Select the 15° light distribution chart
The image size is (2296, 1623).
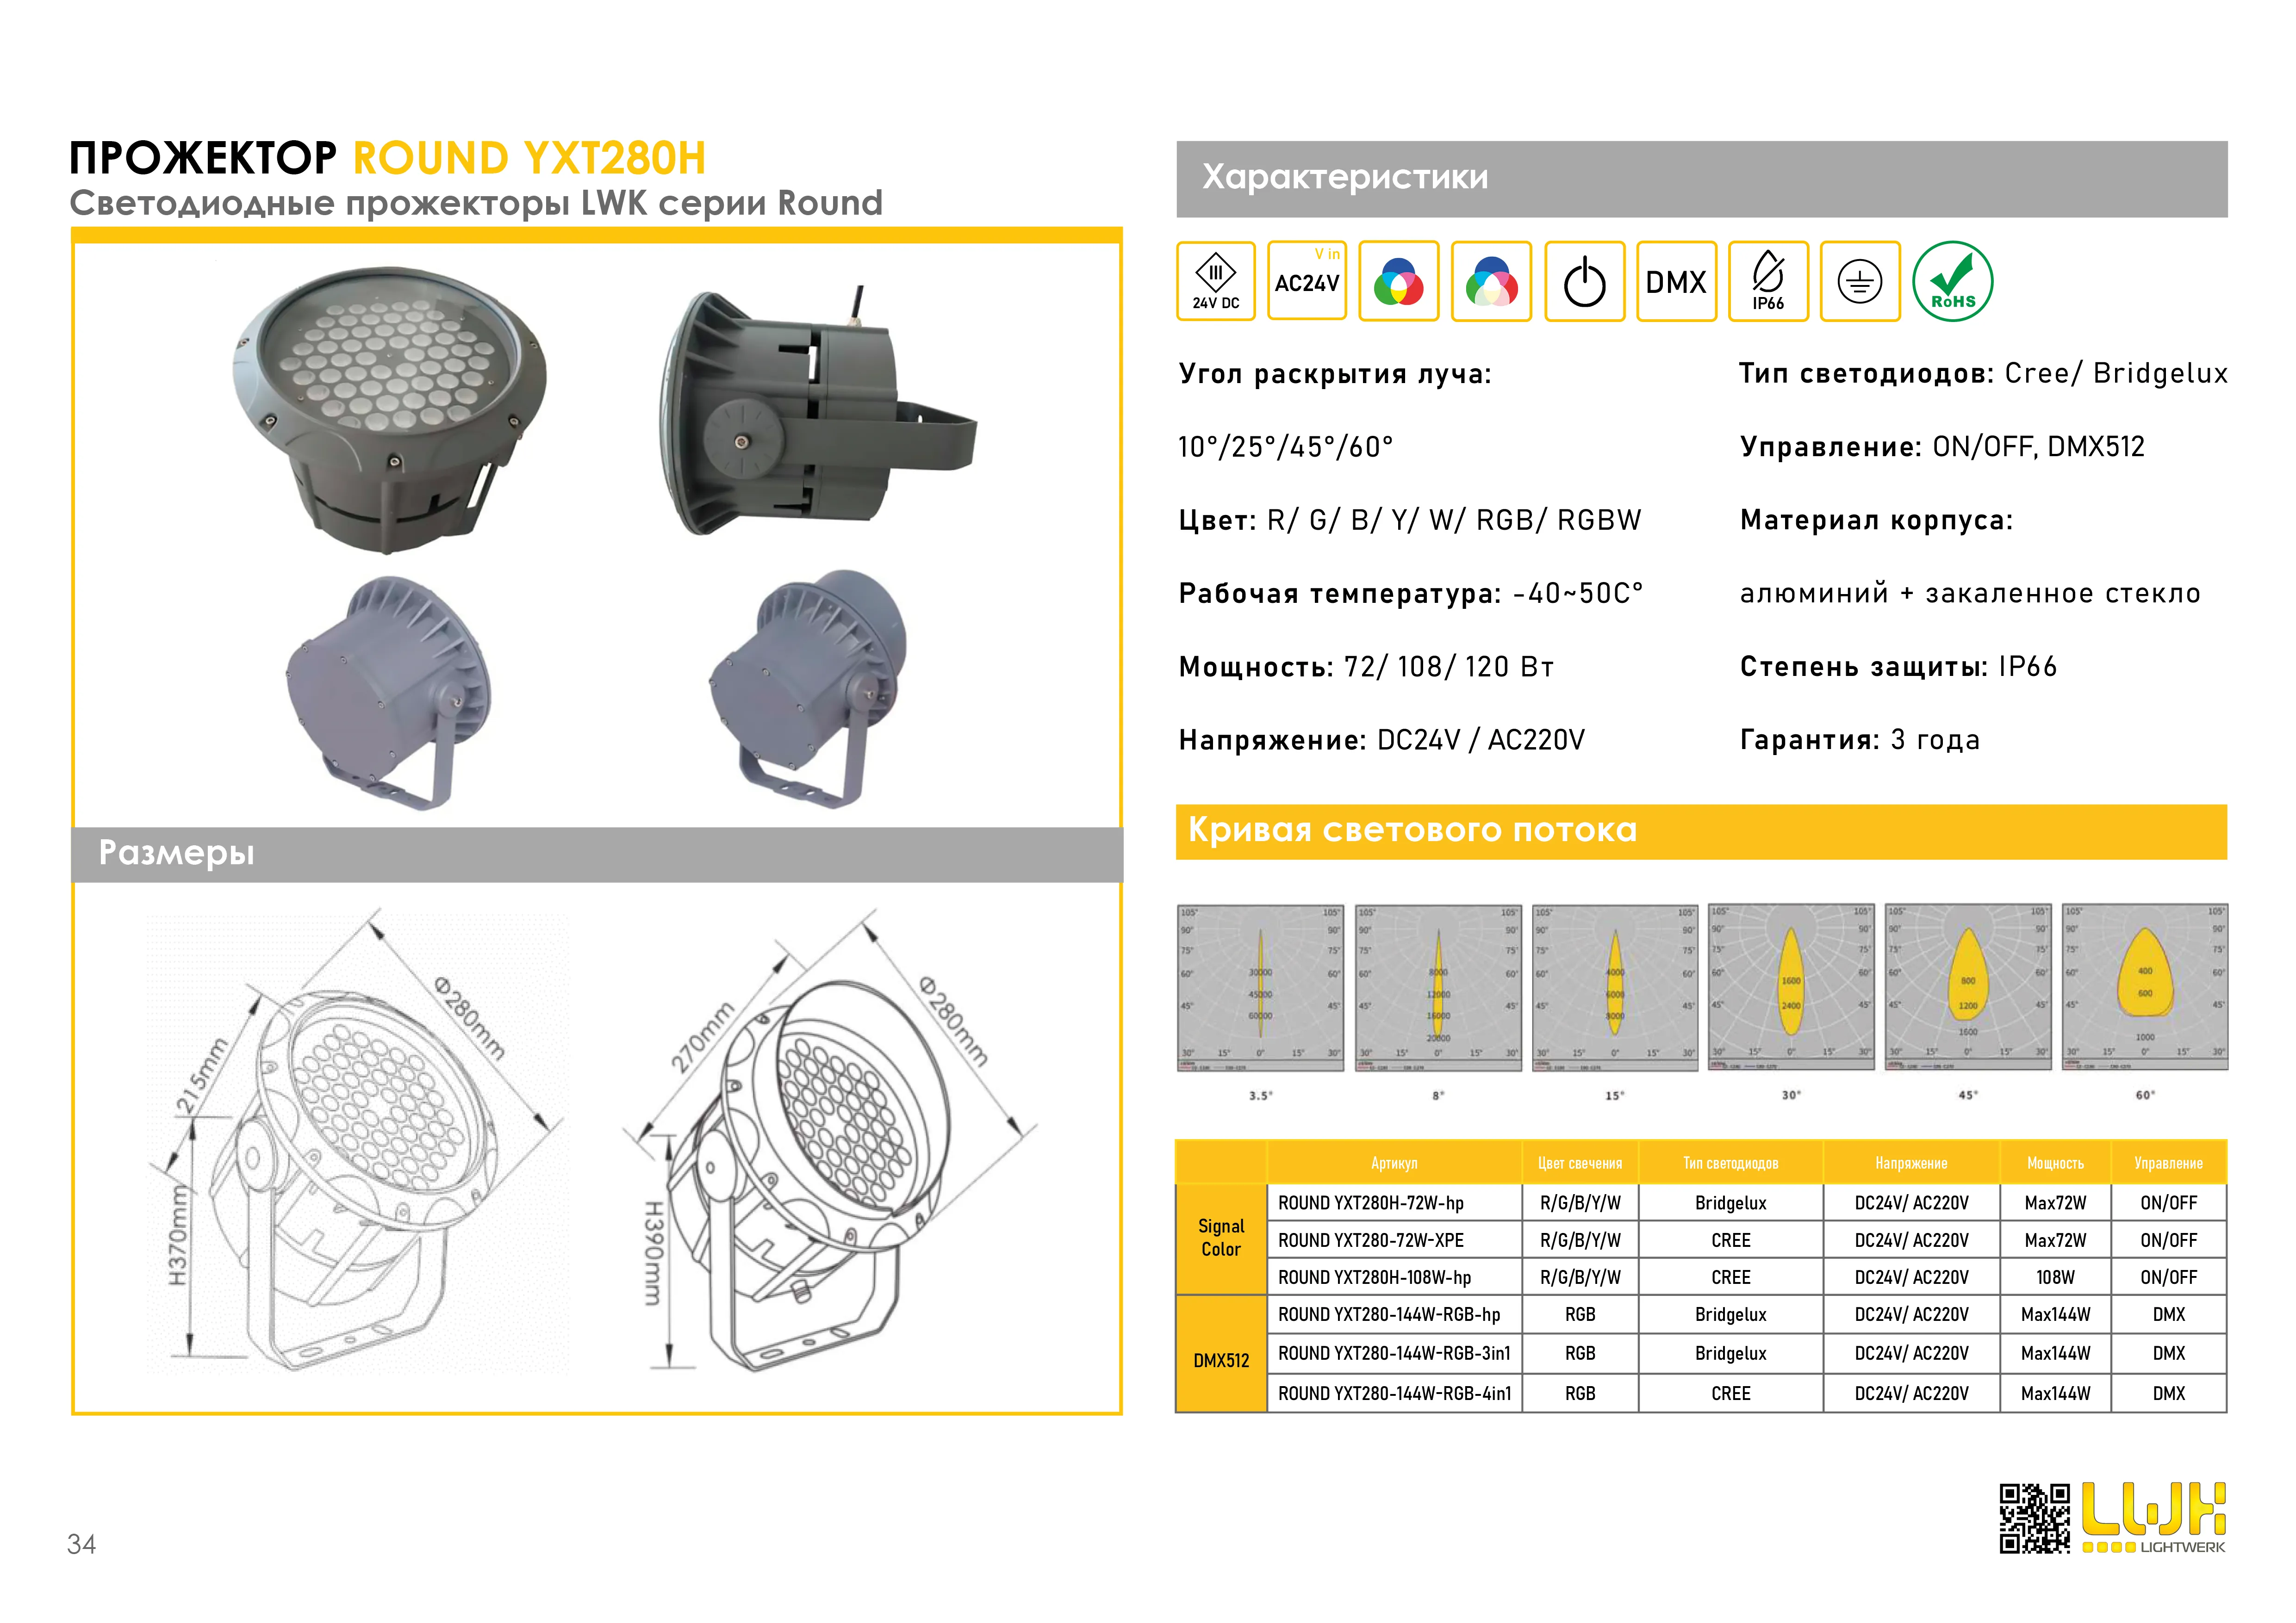pyautogui.click(x=1615, y=988)
